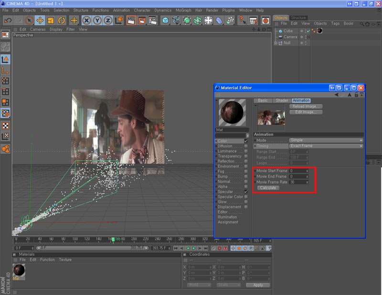
Task: Open the Timing dropdown set to Exact Frame
Action: 326,146
